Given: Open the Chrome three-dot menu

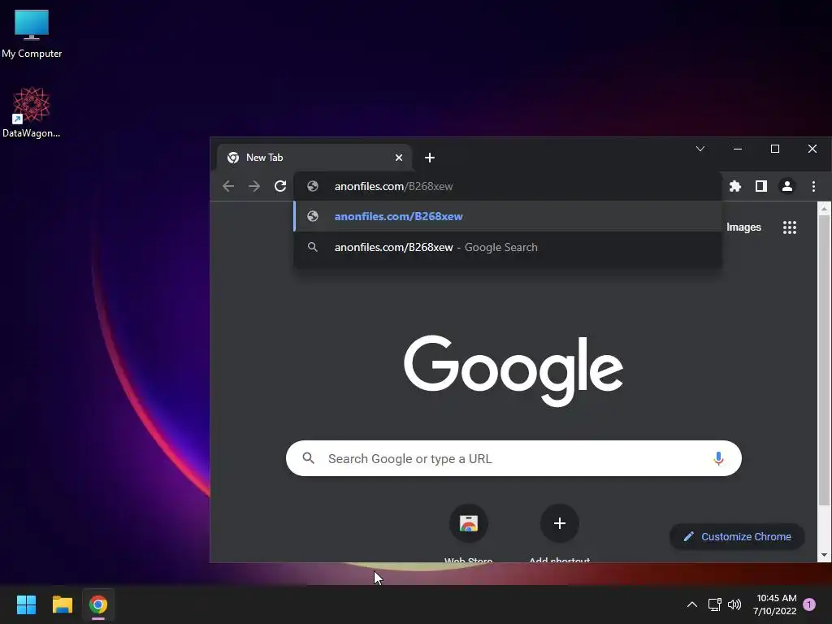Looking at the screenshot, I should pyautogui.click(x=813, y=186).
